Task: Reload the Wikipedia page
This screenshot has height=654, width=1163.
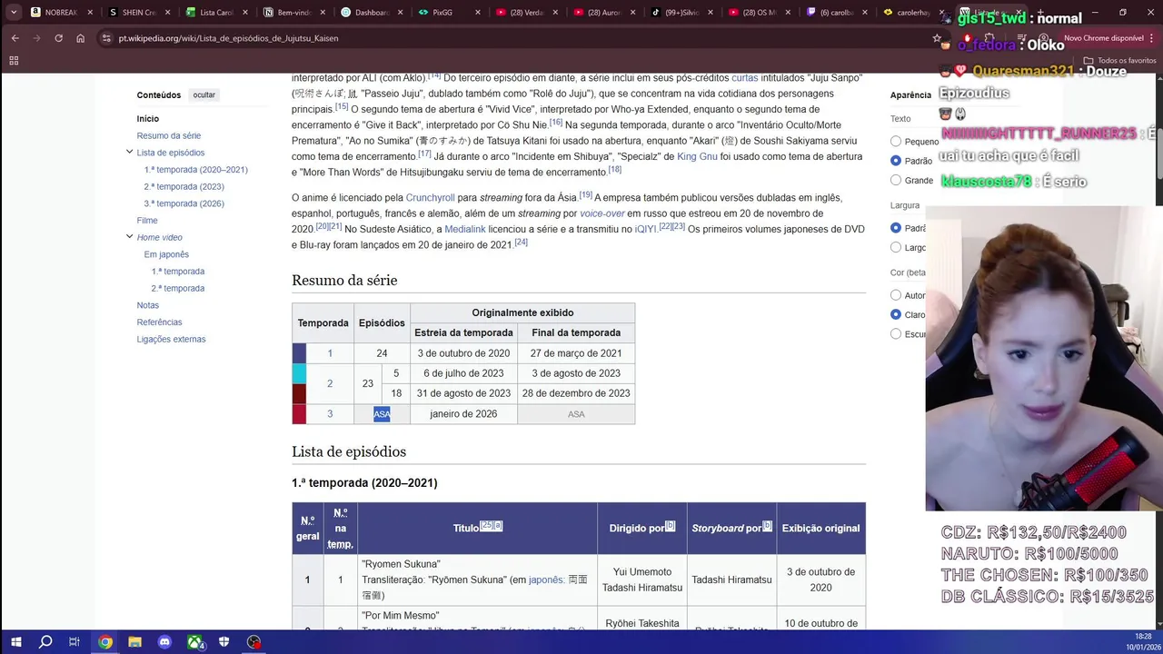Action: [58, 38]
